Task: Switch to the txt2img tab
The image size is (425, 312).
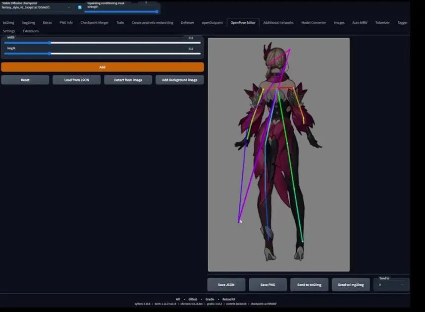Action: pos(9,23)
